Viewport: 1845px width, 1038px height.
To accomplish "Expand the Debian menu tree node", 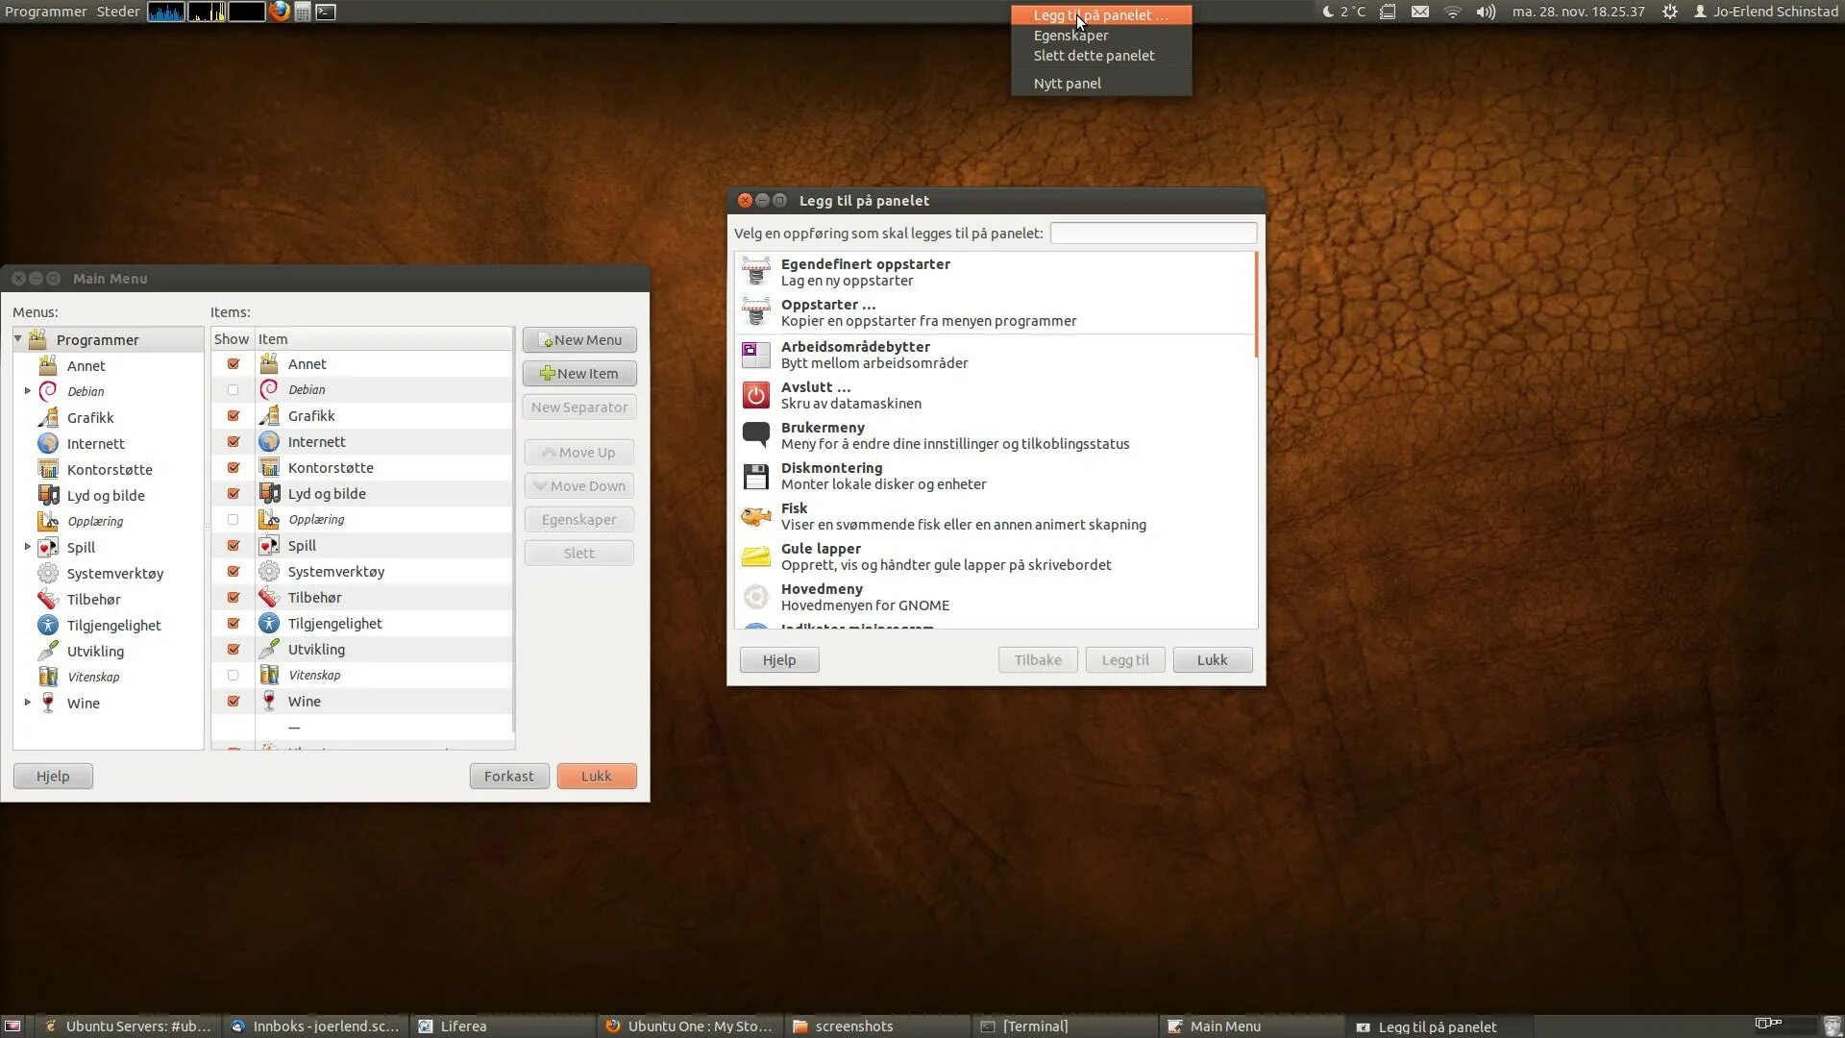I will (x=28, y=391).
